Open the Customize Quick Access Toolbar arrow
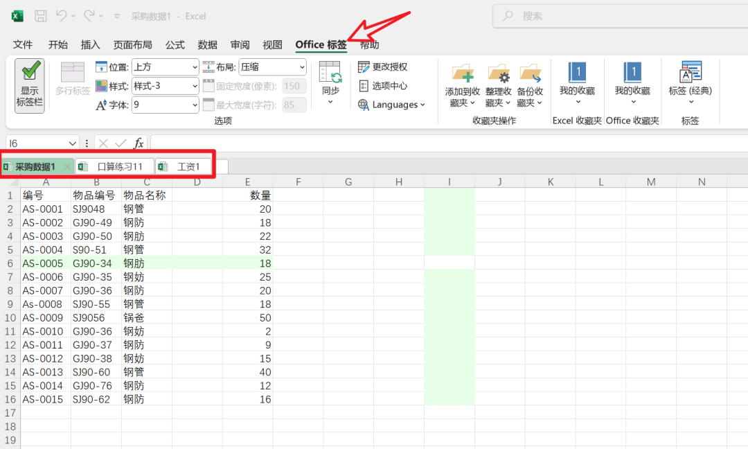 coord(117,16)
